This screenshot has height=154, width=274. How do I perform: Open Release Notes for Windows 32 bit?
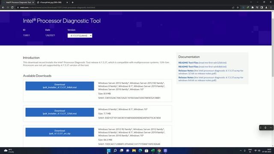point(211,72)
